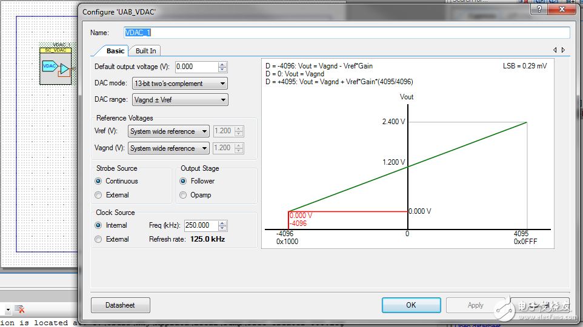Select External strobe source
Screen dimensions: 583x327
pyautogui.click(x=98, y=195)
